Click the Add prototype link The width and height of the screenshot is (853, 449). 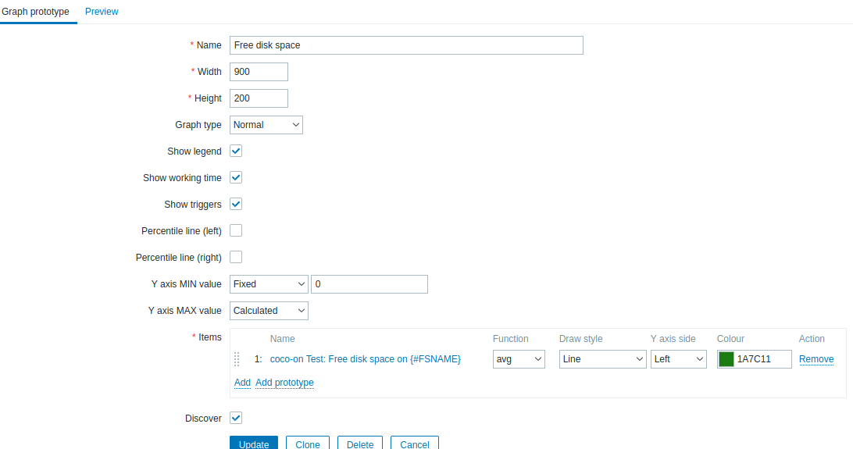click(x=284, y=383)
